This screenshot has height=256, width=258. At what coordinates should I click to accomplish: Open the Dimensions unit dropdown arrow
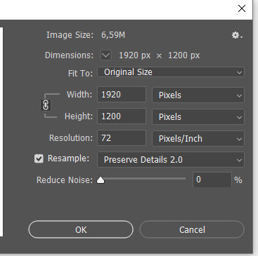[105, 55]
